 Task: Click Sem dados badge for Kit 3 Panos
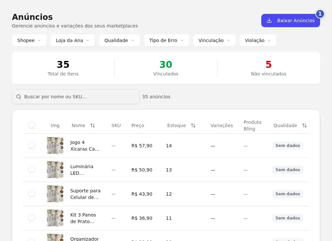point(288,218)
